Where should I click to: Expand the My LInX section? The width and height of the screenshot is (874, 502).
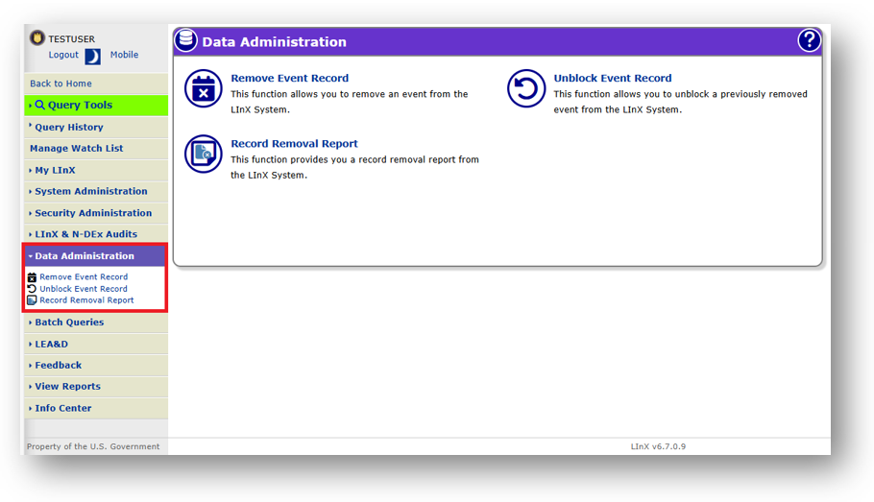coord(55,171)
